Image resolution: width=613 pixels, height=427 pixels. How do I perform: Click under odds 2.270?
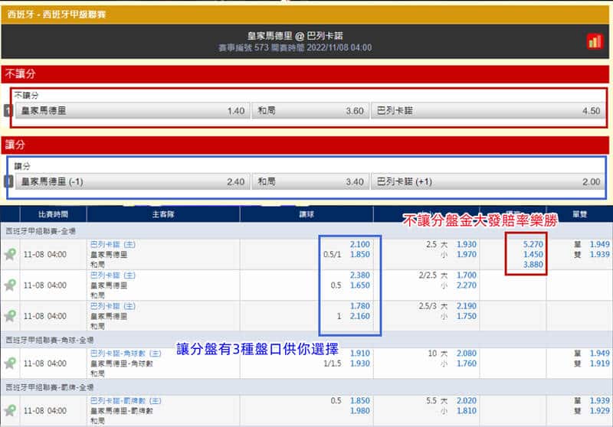(467, 285)
